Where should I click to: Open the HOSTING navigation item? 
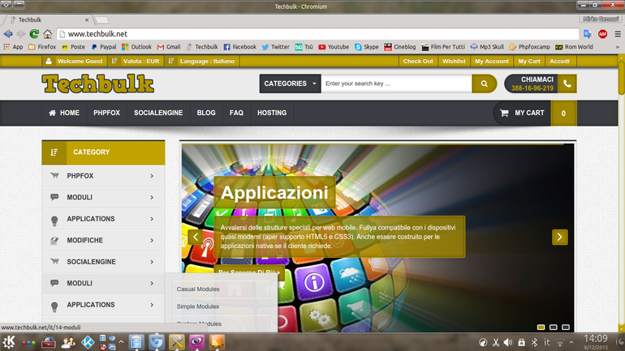pos(272,113)
